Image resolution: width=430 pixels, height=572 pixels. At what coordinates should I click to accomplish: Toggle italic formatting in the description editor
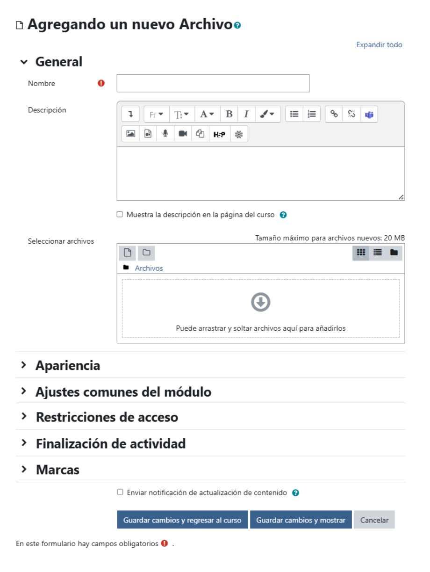pyautogui.click(x=246, y=114)
